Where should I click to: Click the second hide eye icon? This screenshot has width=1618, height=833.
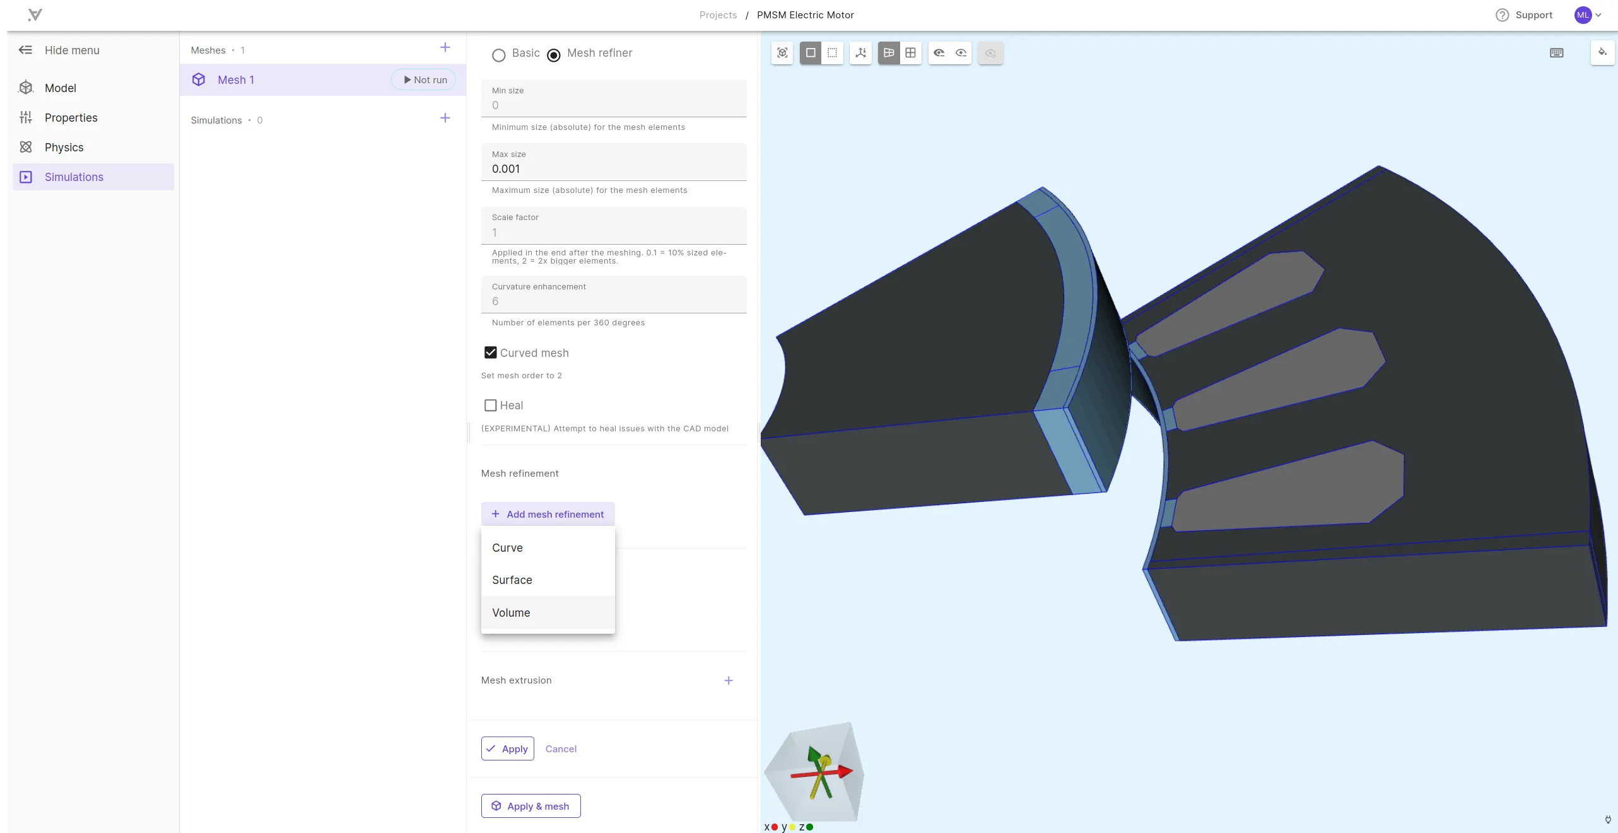tap(961, 53)
